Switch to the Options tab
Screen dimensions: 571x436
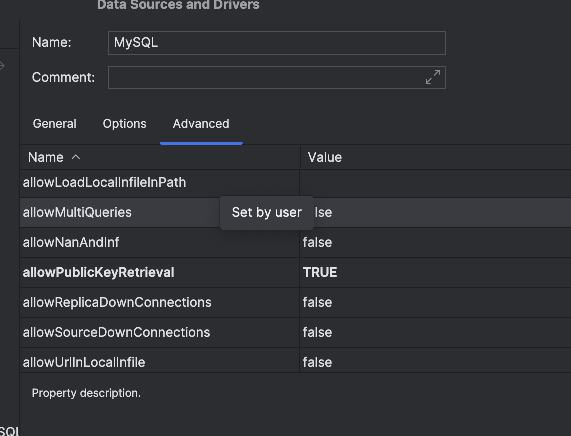click(x=124, y=123)
